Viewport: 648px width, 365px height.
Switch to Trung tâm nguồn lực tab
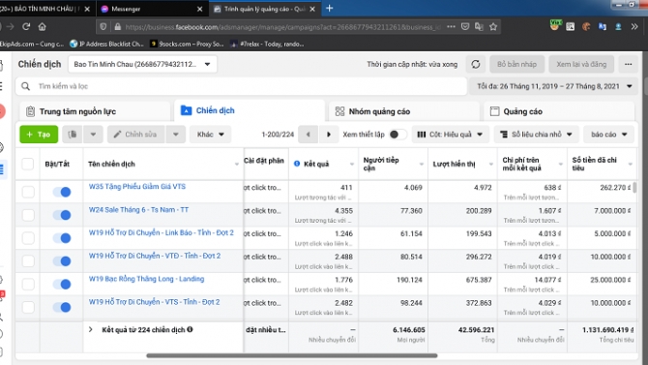point(95,111)
